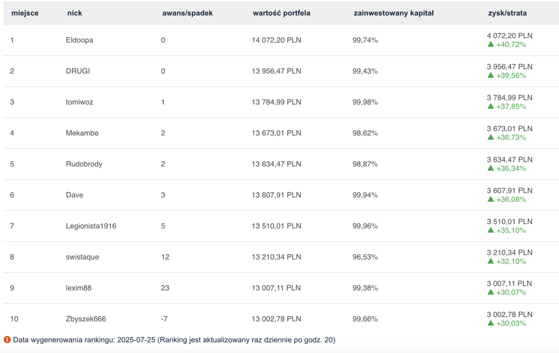The image size is (559, 353).
Task: Click the zainwestowany kapitał column header
Action: (393, 13)
